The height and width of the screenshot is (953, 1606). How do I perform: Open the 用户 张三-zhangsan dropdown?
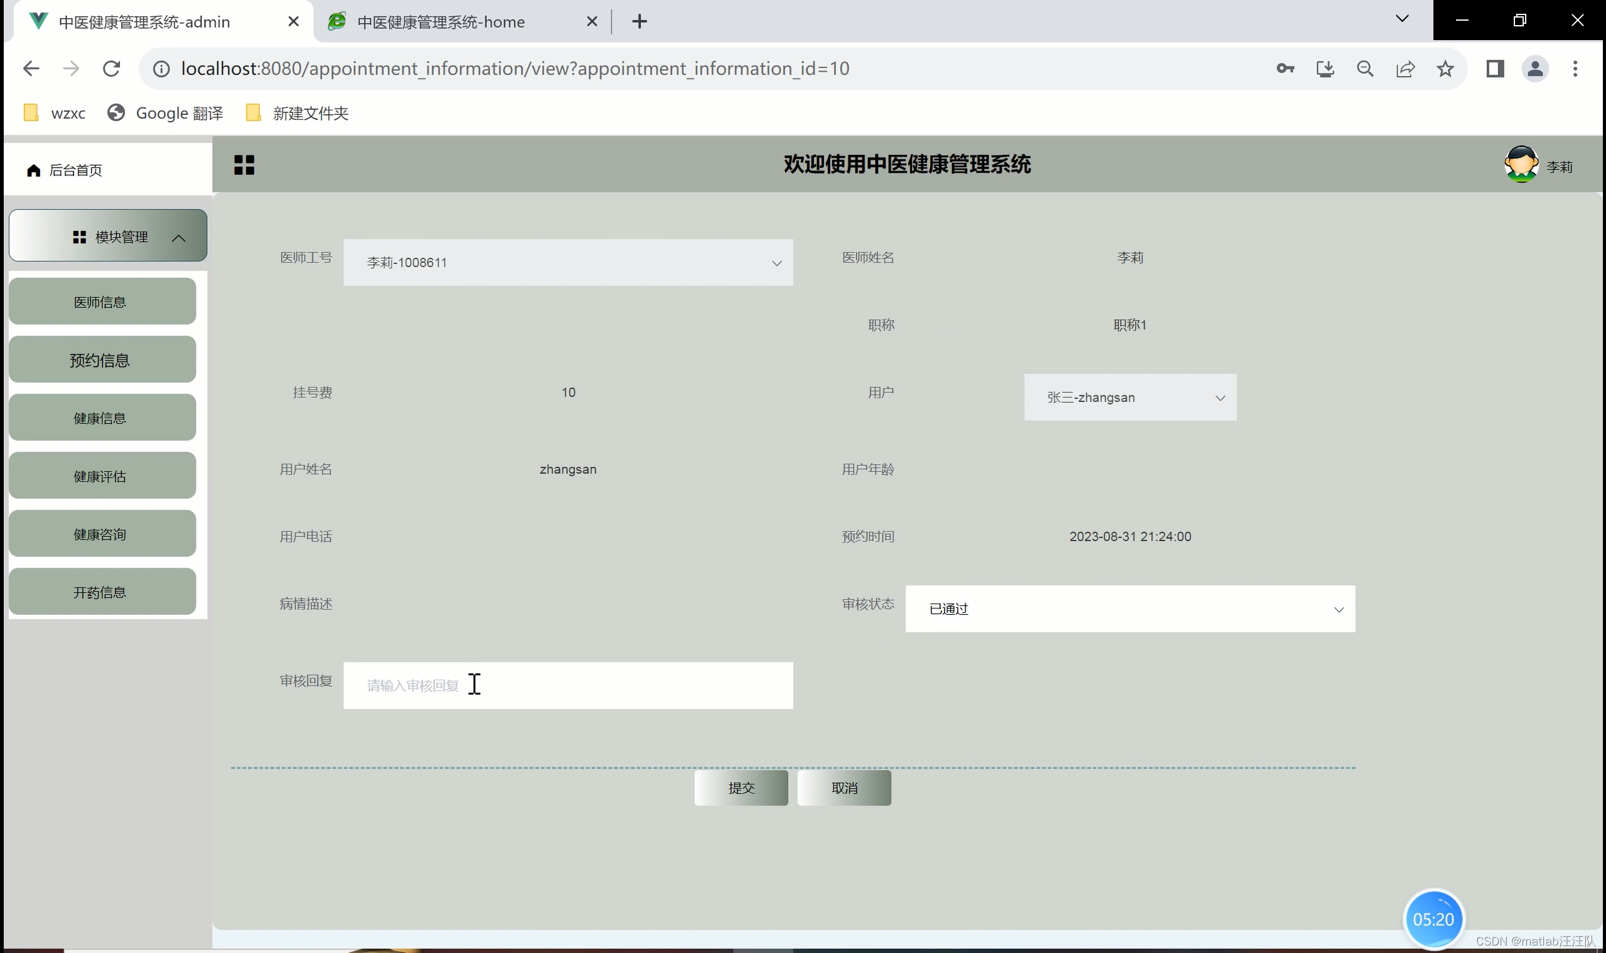point(1129,398)
